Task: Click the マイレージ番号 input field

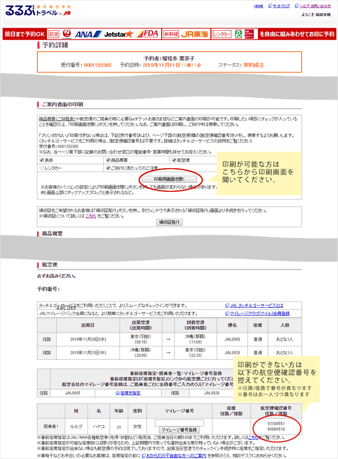Action: pyautogui.click(x=180, y=423)
